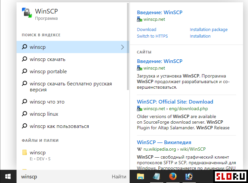The width and height of the screenshot is (248, 183).
Task: Click winscp.net favicon under top 'Введение: WinSCP'
Action: (139, 19)
